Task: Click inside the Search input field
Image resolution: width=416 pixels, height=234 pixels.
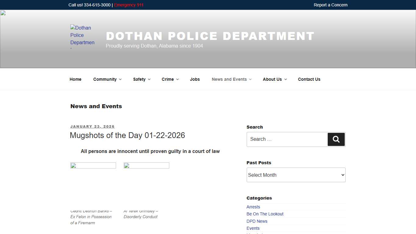Action: 286,139
